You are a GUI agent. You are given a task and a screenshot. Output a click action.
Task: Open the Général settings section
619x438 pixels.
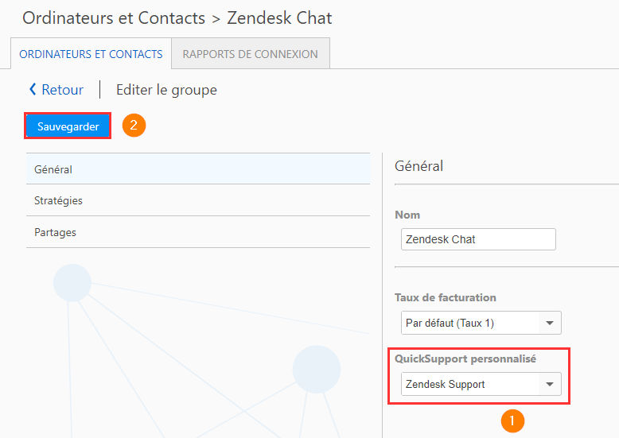point(198,169)
